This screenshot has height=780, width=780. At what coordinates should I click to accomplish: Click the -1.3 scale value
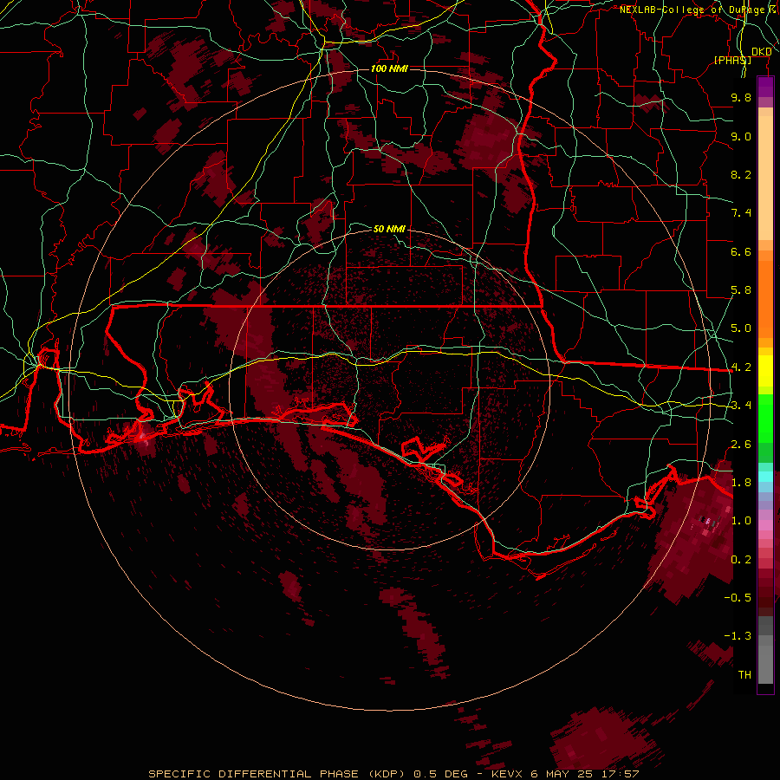tap(738, 636)
